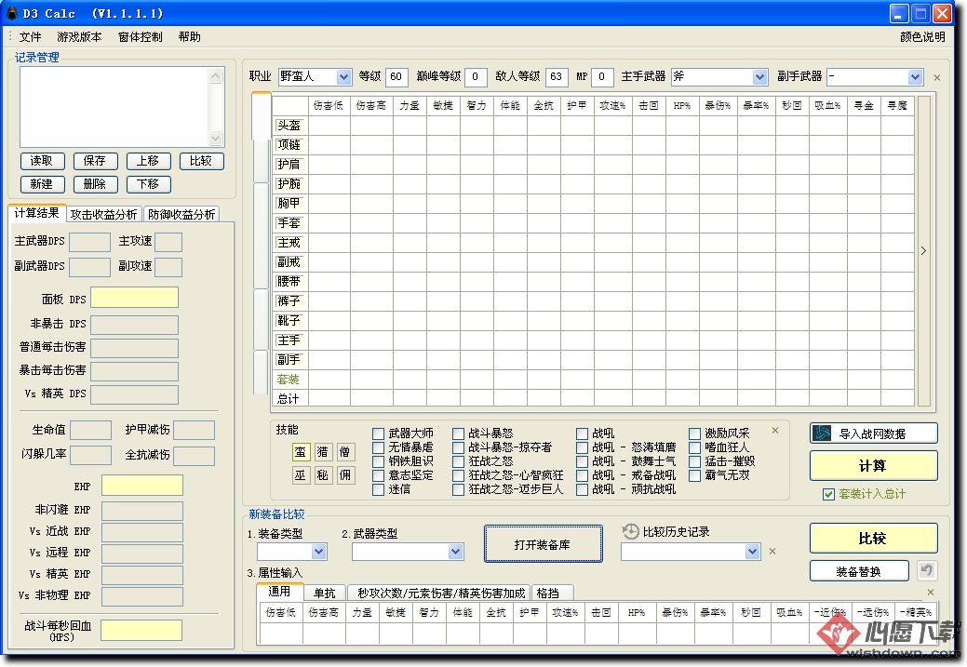Expand the right arrow beside equipment grid
Viewport: 967px width, 667px height.
pos(923,250)
